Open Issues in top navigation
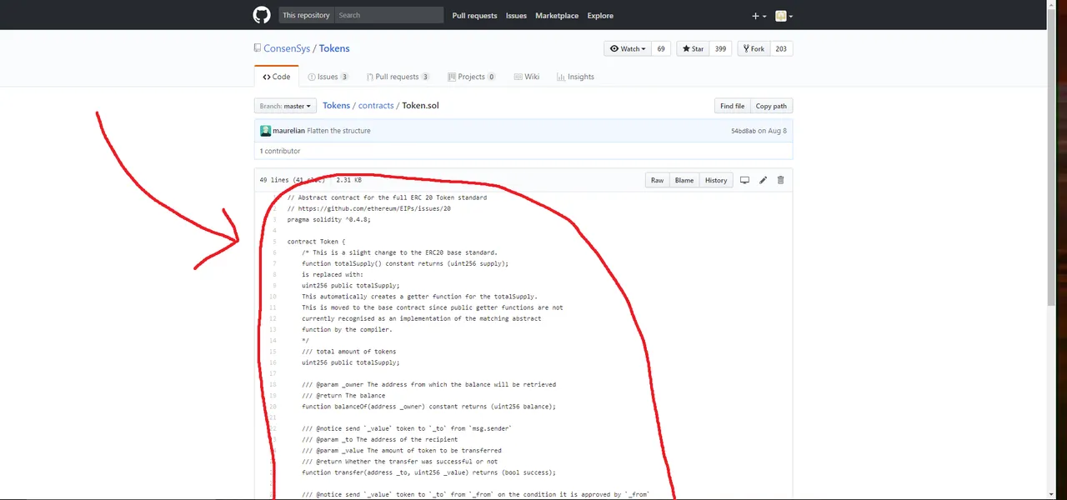 click(x=516, y=16)
